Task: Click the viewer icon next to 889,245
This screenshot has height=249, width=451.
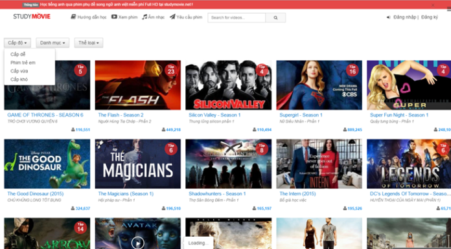Action: (x=345, y=129)
